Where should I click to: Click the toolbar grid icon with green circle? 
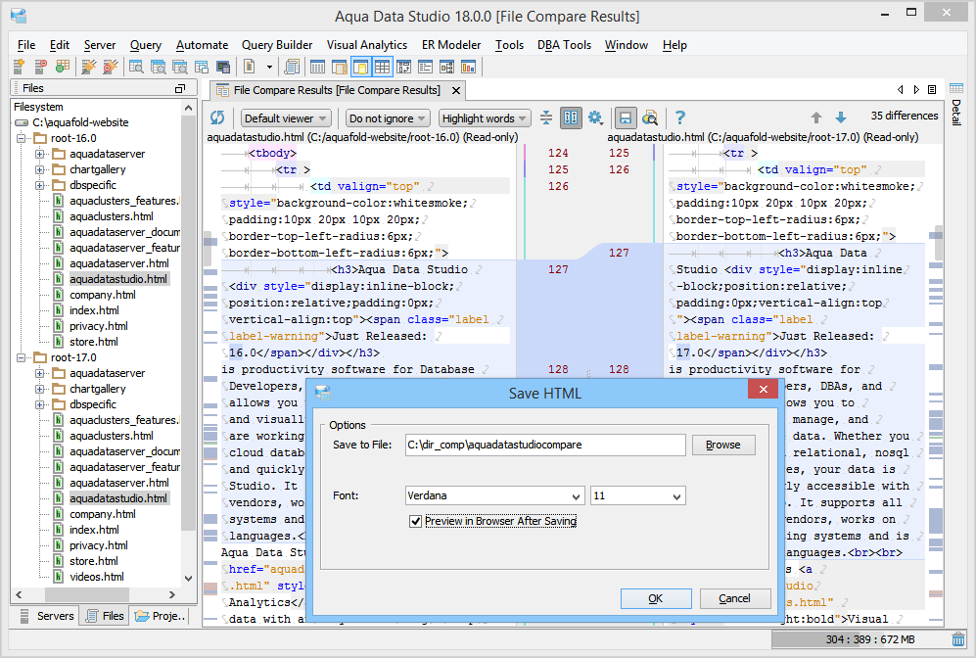(x=63, y=66)
